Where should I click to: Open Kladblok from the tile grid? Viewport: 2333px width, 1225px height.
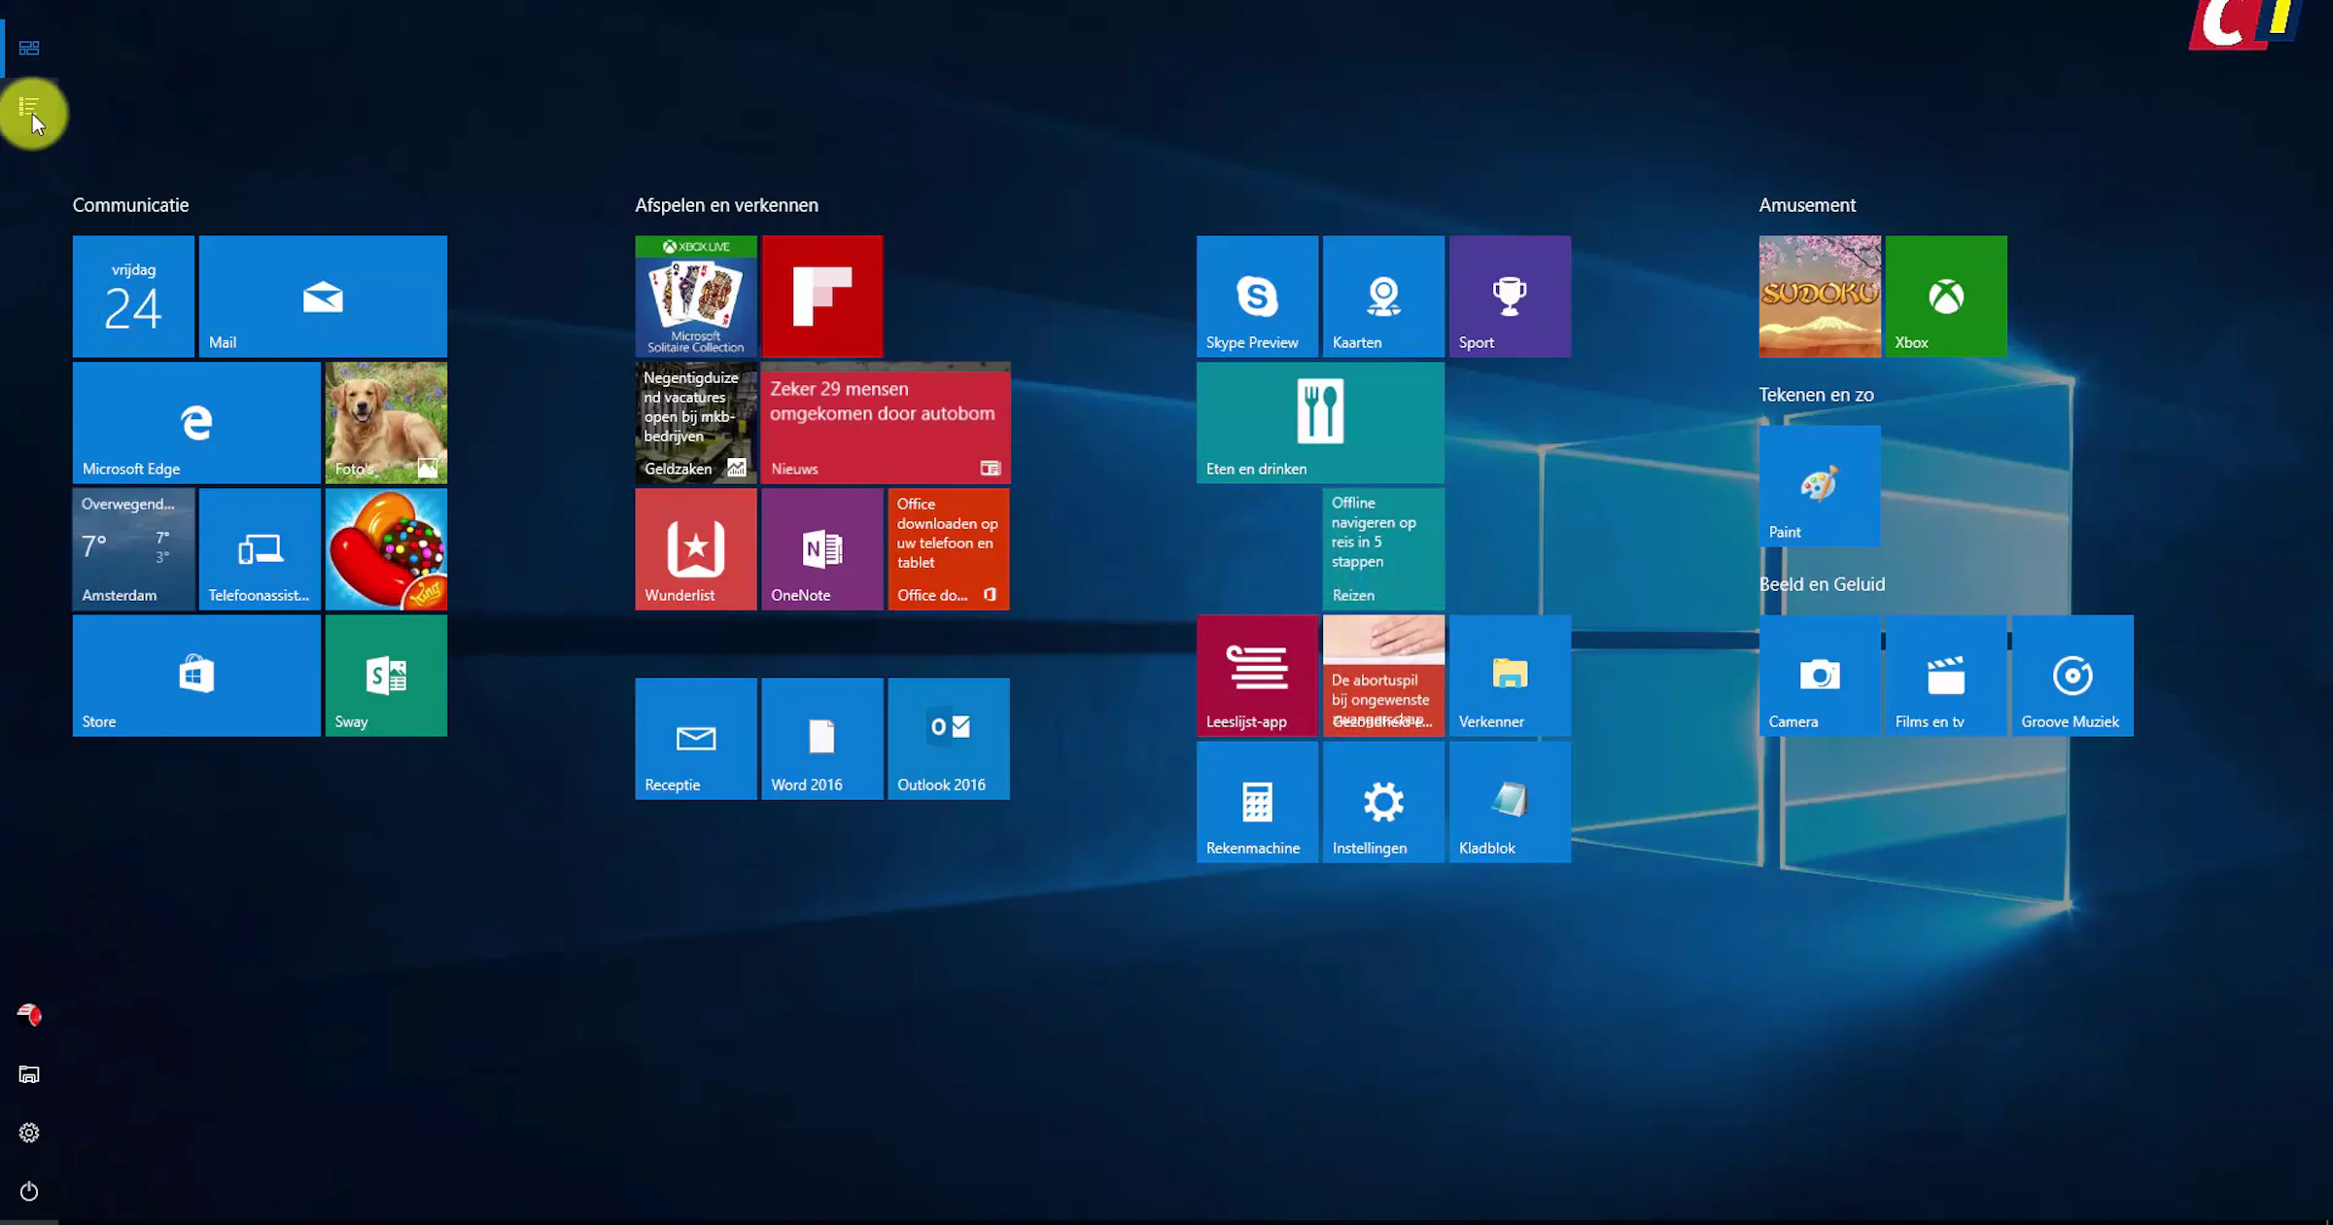tap(1509, 801)
